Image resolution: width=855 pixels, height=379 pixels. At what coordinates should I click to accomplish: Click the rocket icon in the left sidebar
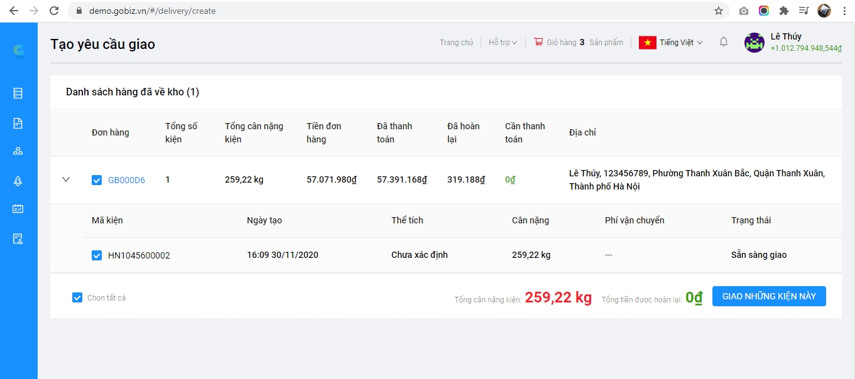(18, 181)
